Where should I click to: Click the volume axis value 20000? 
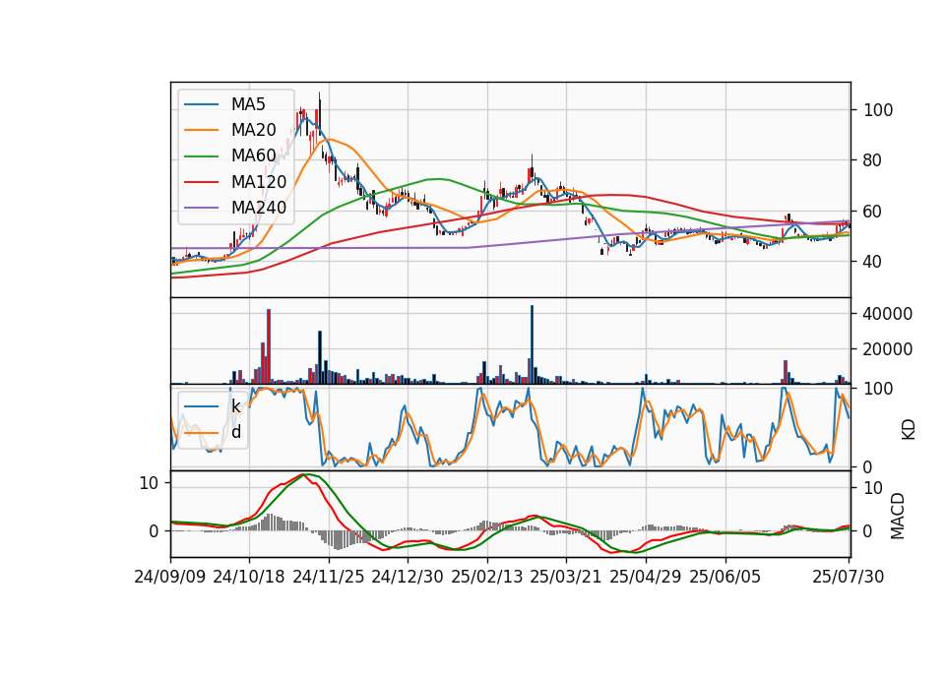(888, 349)
